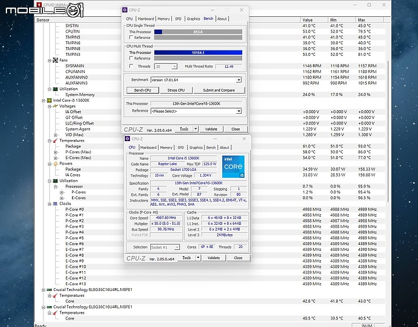
Task: Click the Stress CPU button
Action: click(x=176, y=90)
